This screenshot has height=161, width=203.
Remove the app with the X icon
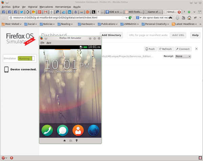click(x=196, y=49)
